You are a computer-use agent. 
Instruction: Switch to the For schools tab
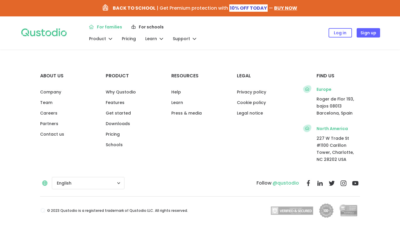148,27
